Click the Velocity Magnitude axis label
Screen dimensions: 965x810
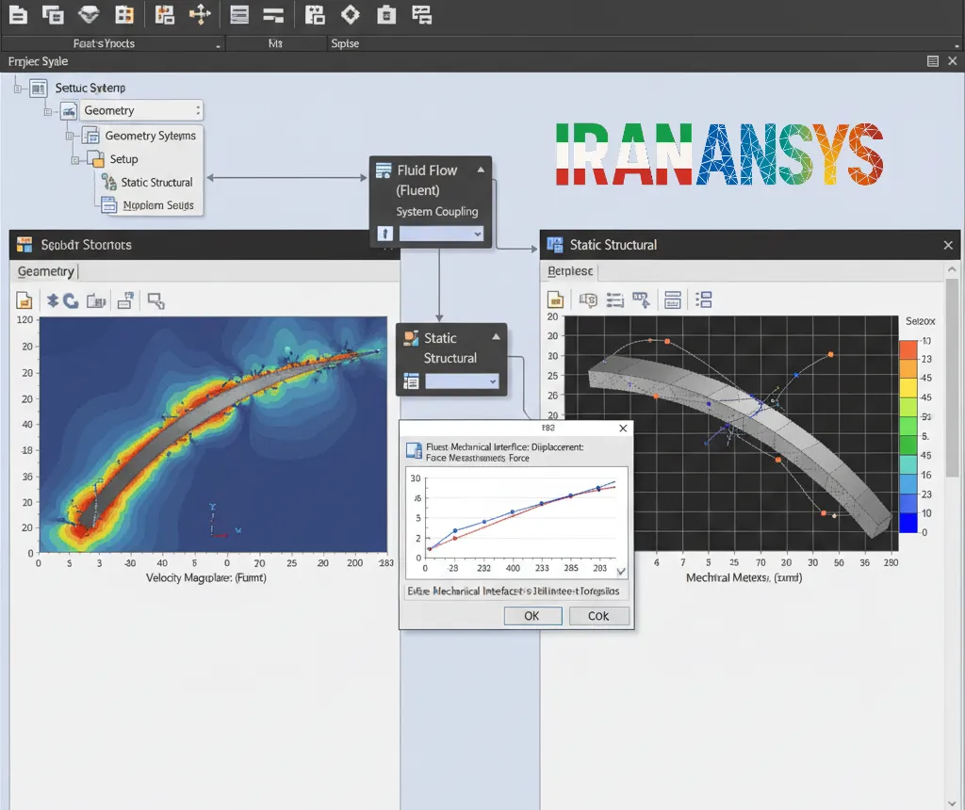coord(206,577)
